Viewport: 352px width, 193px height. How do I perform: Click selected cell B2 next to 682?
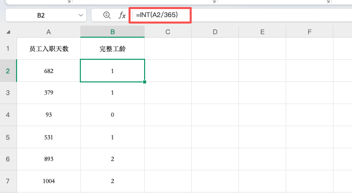112,71
